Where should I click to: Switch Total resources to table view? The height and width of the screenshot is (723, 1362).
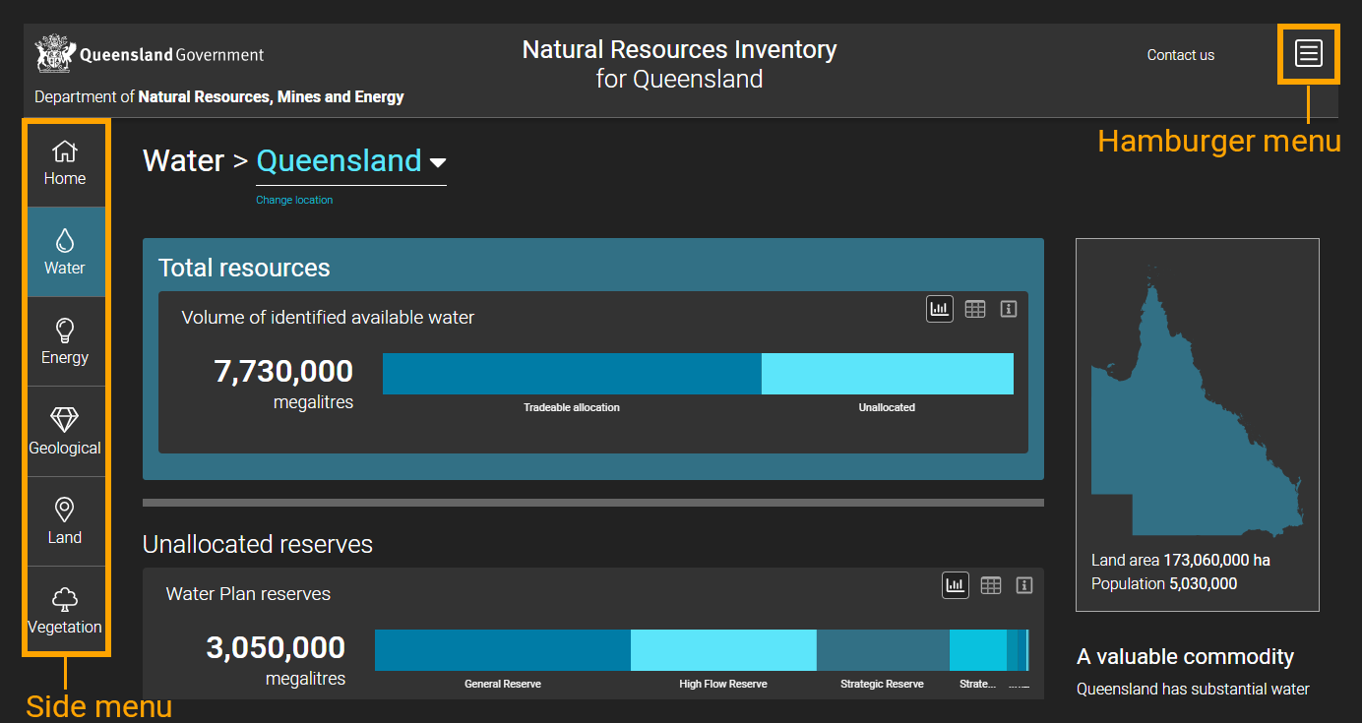coord(974,308)
